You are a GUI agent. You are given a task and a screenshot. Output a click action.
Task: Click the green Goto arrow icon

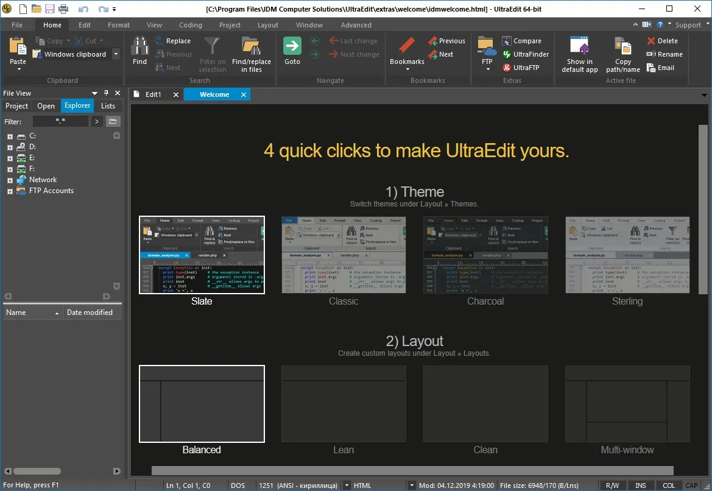pyautogui.click(x=292, y=46)
